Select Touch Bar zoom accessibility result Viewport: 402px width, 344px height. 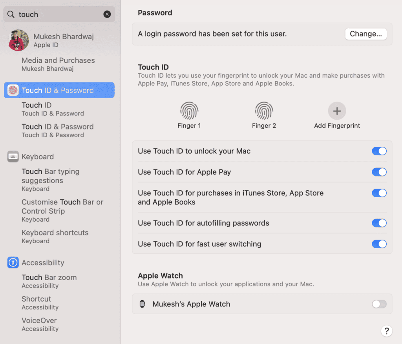pos(49,281)
